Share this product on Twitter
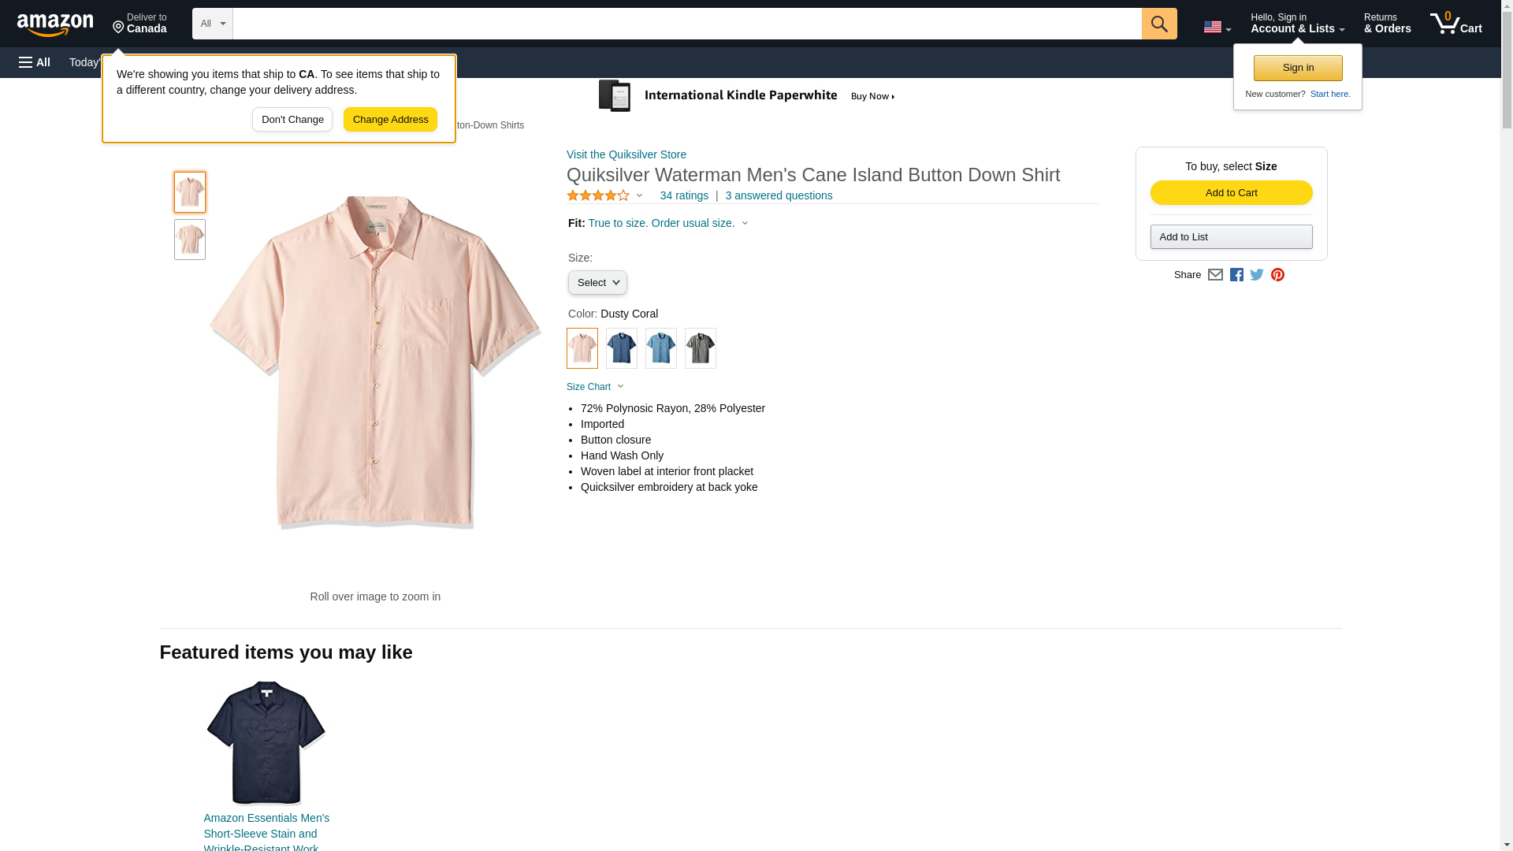Screen dimensions: 1513x851 [1257, 275]
